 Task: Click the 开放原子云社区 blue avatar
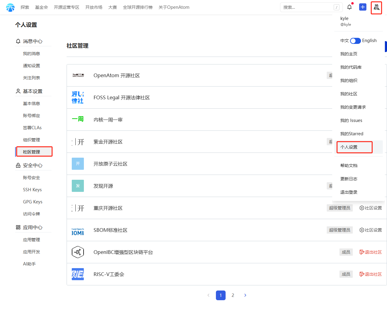pyautogui.click(x=78, y=164)
